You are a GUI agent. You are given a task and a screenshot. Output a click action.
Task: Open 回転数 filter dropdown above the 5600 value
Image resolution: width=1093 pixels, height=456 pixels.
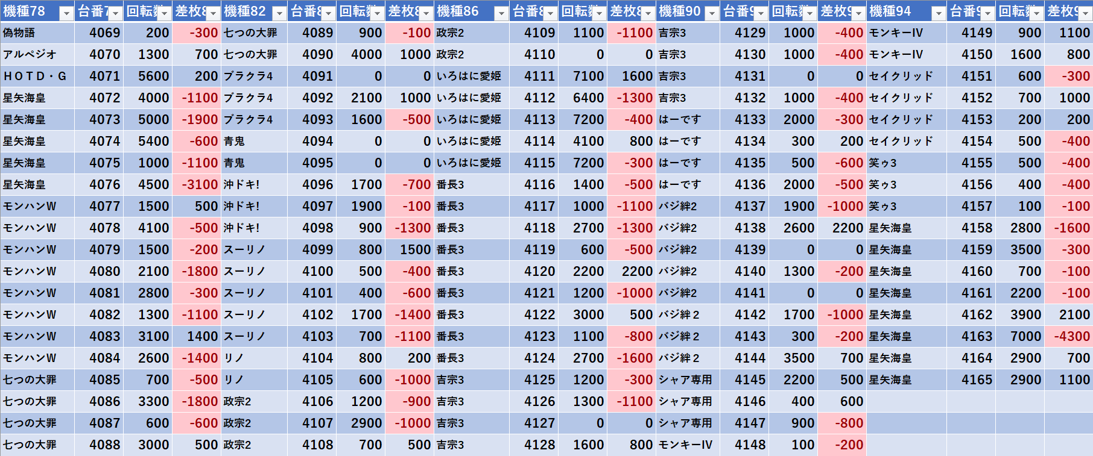tap(164, 13)
